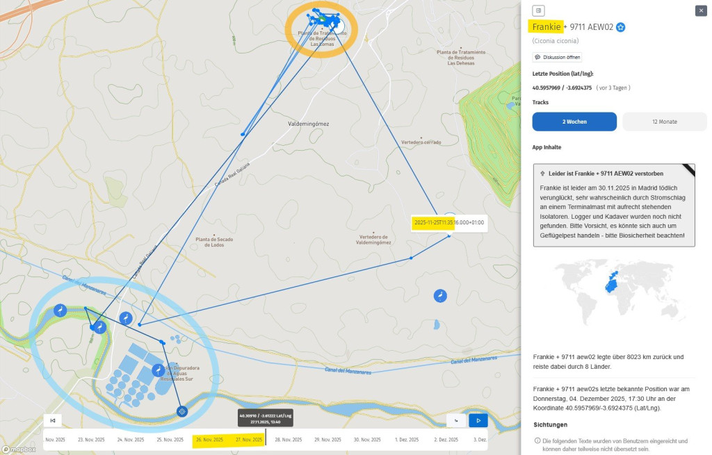Switch tracks to 12 Monate

[x=665, y=122]
